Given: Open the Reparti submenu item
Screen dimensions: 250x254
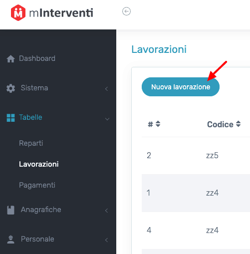Looking at the screenshot, I should click(x=31, y=143).
